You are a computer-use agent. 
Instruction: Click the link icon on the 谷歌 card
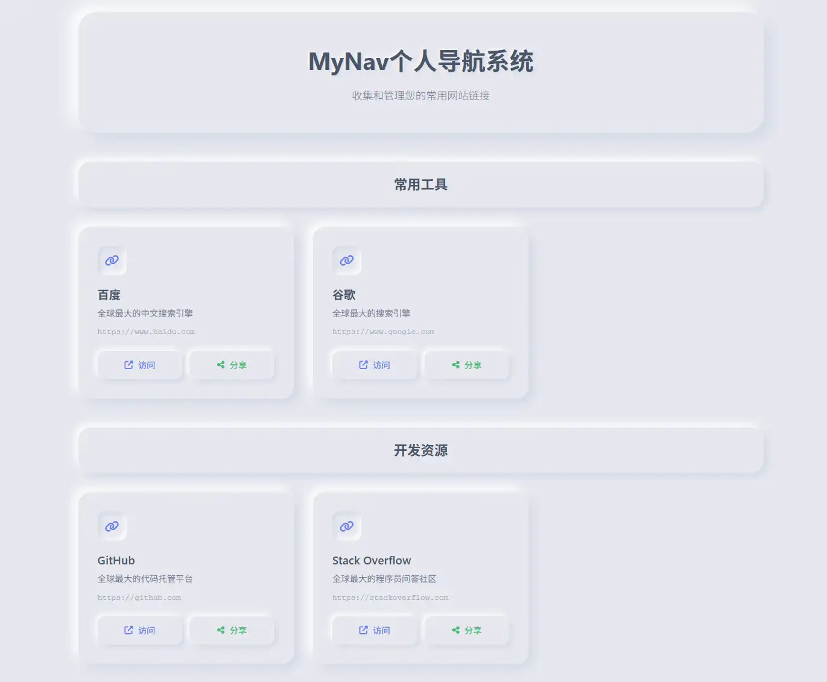(346, 260)
